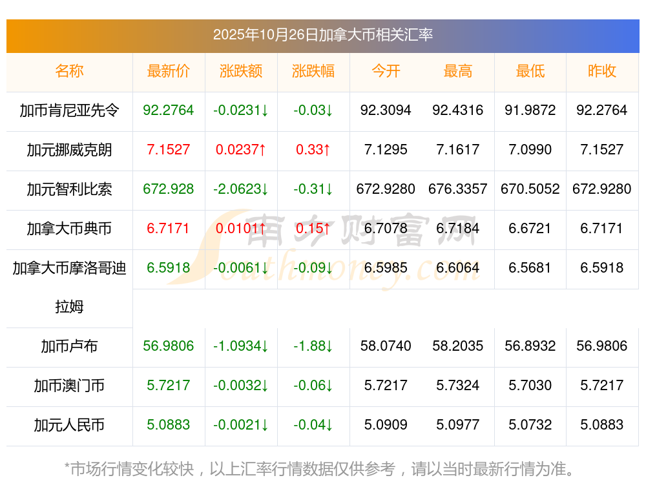Image resolution: width=646 pixels, height=489 pixels.
Task: Click the 昨收 column header
Action: (x=602, y=71)
